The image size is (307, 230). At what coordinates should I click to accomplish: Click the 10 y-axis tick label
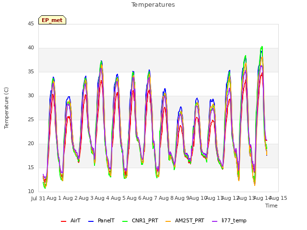[31, 192]
